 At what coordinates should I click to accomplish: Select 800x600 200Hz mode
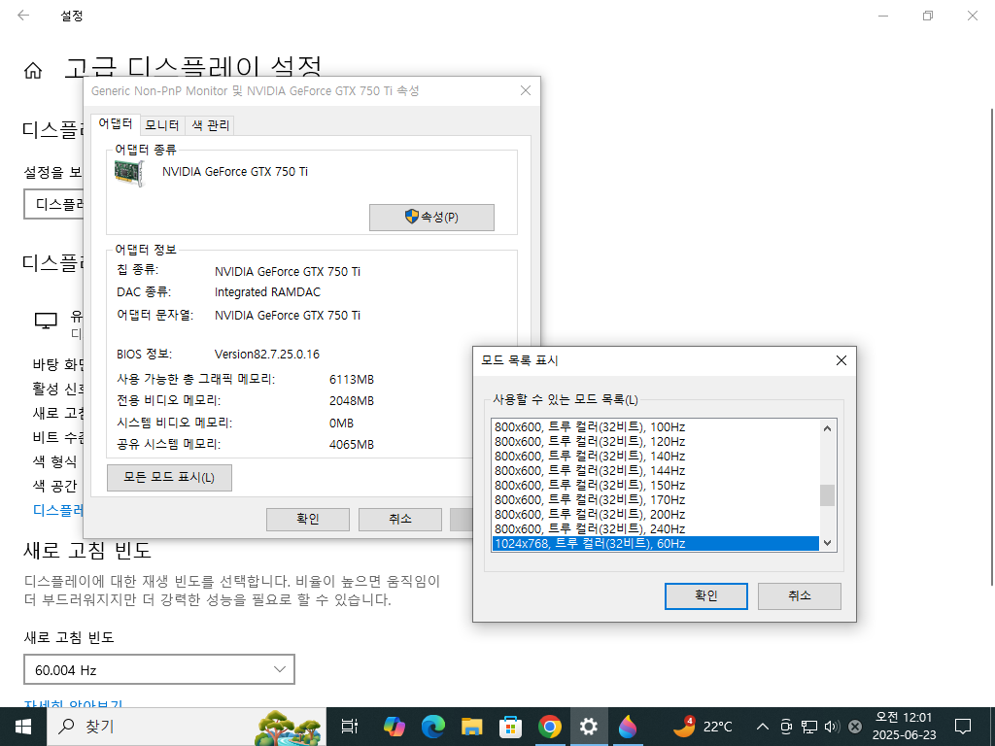click(656, 515)
